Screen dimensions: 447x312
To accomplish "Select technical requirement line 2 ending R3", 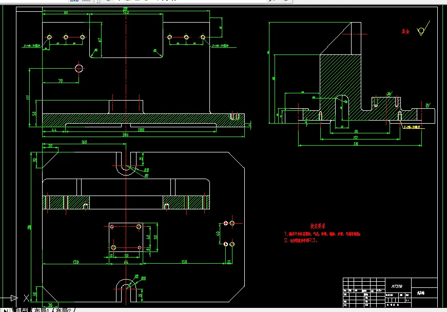I will click(301, 241).
